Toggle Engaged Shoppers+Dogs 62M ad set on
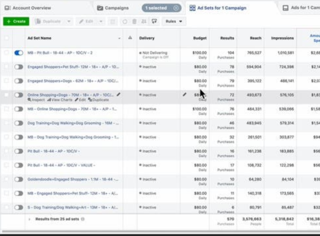 tap(18, 81)
